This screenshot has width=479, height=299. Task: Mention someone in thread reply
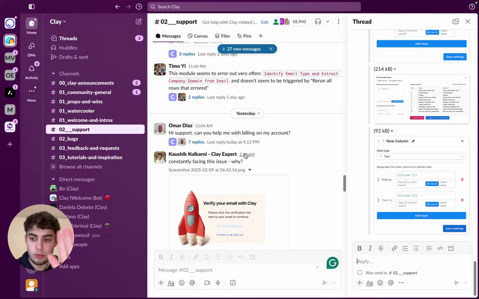391,283
